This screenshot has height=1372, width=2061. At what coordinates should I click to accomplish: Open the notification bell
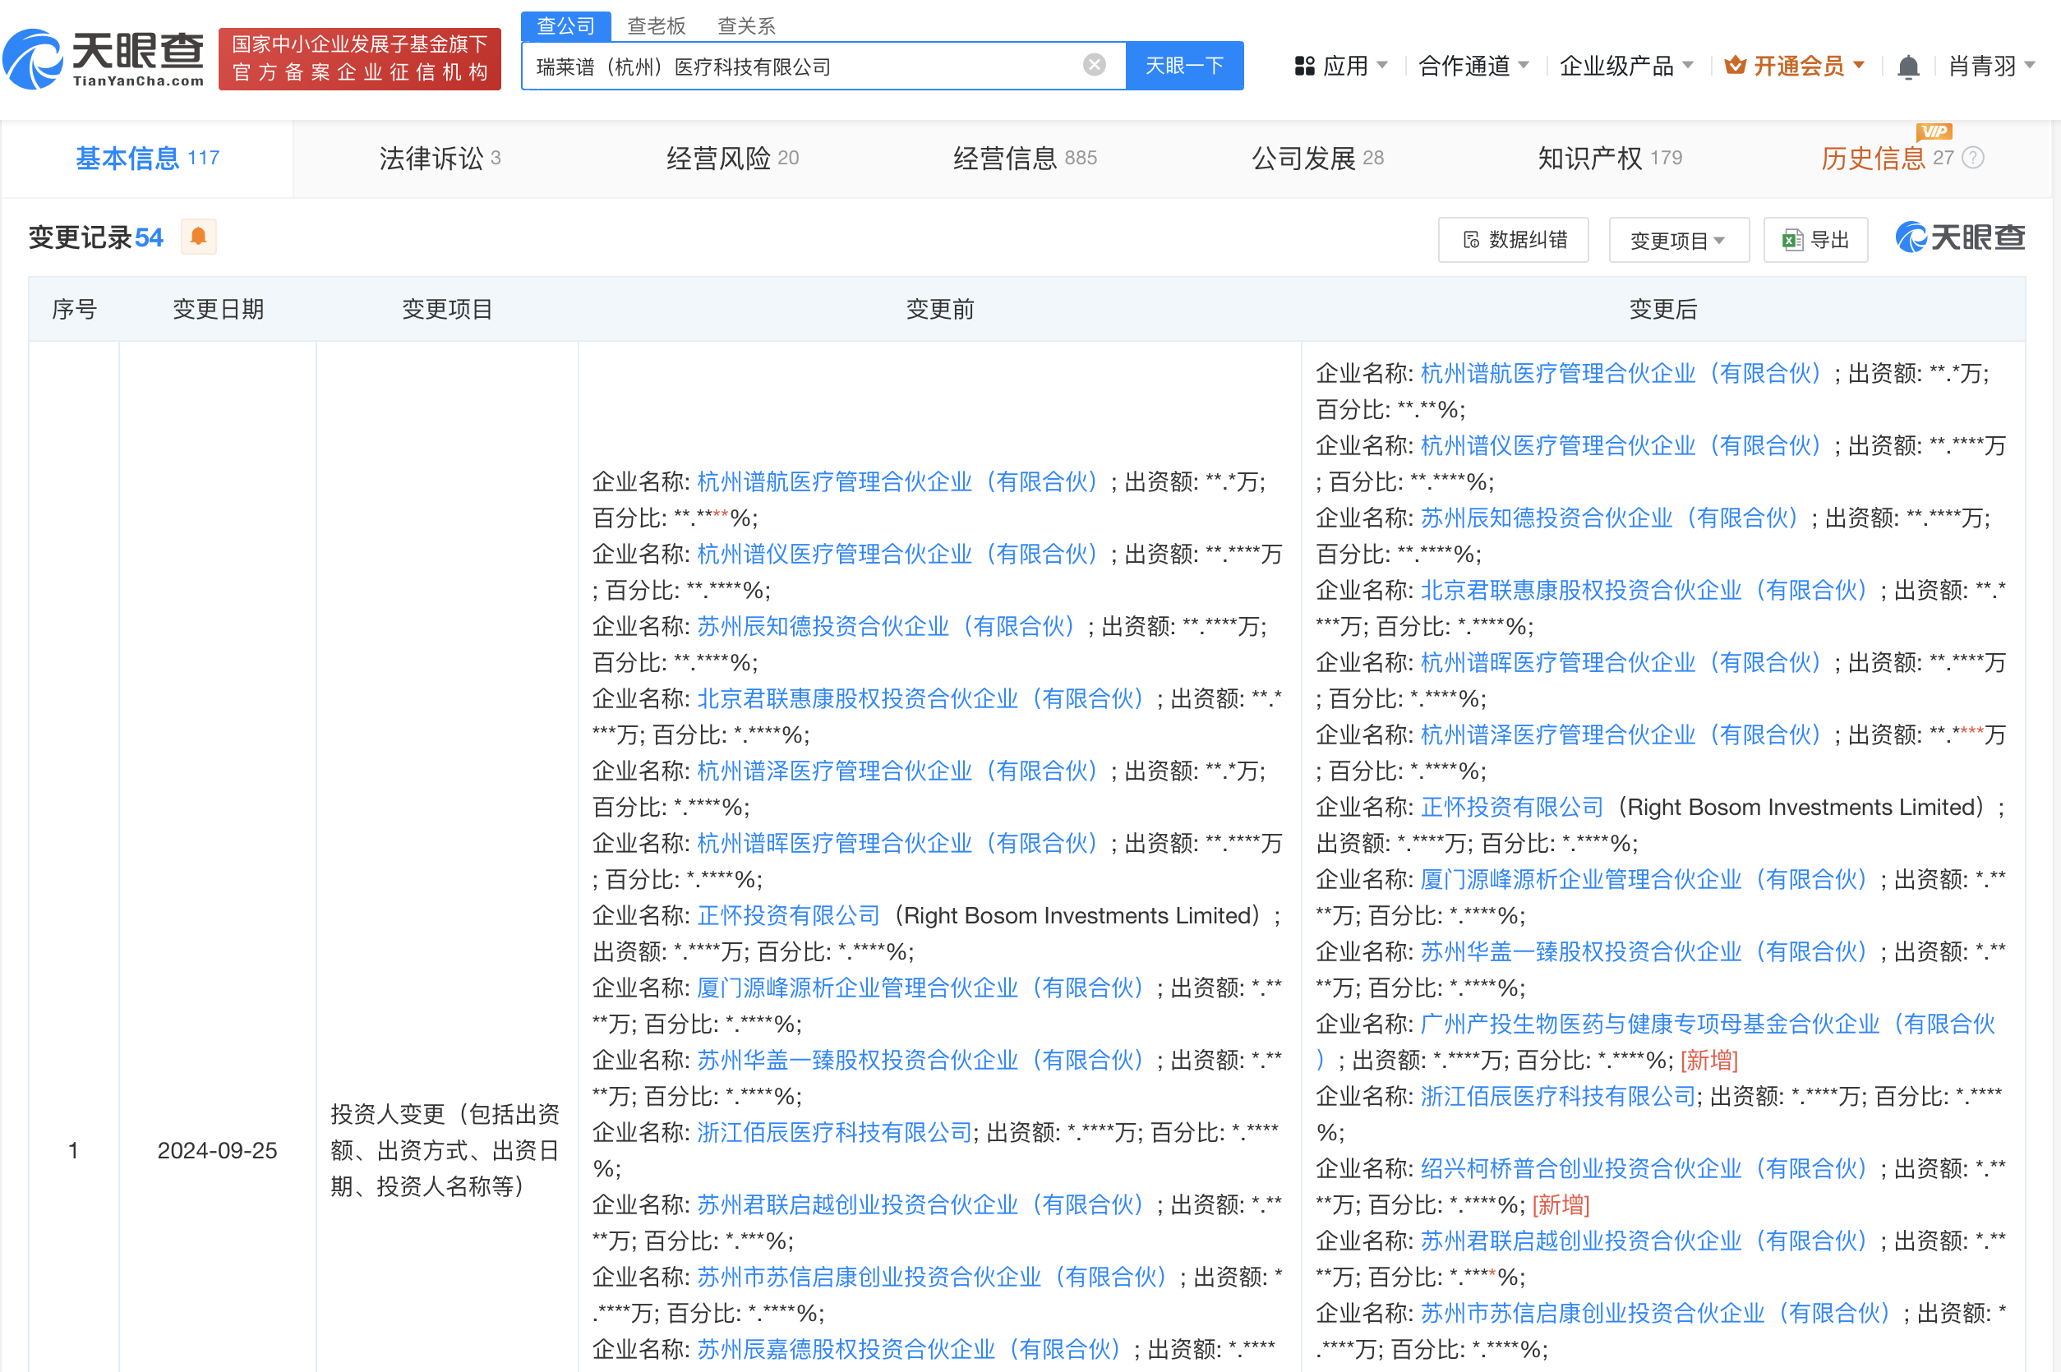pos(1908,67)
